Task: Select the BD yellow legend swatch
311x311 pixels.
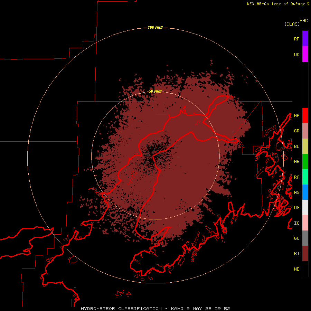Action: click(x=305, y=146)
